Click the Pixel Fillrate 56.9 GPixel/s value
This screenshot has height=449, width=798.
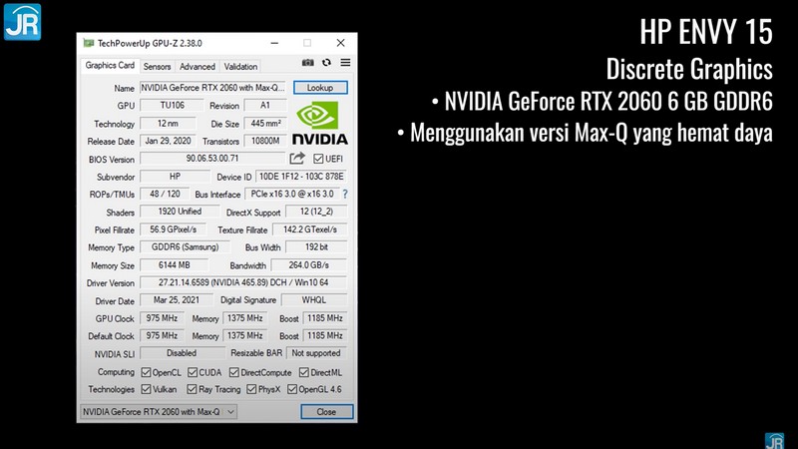click(x=173, y=229)
